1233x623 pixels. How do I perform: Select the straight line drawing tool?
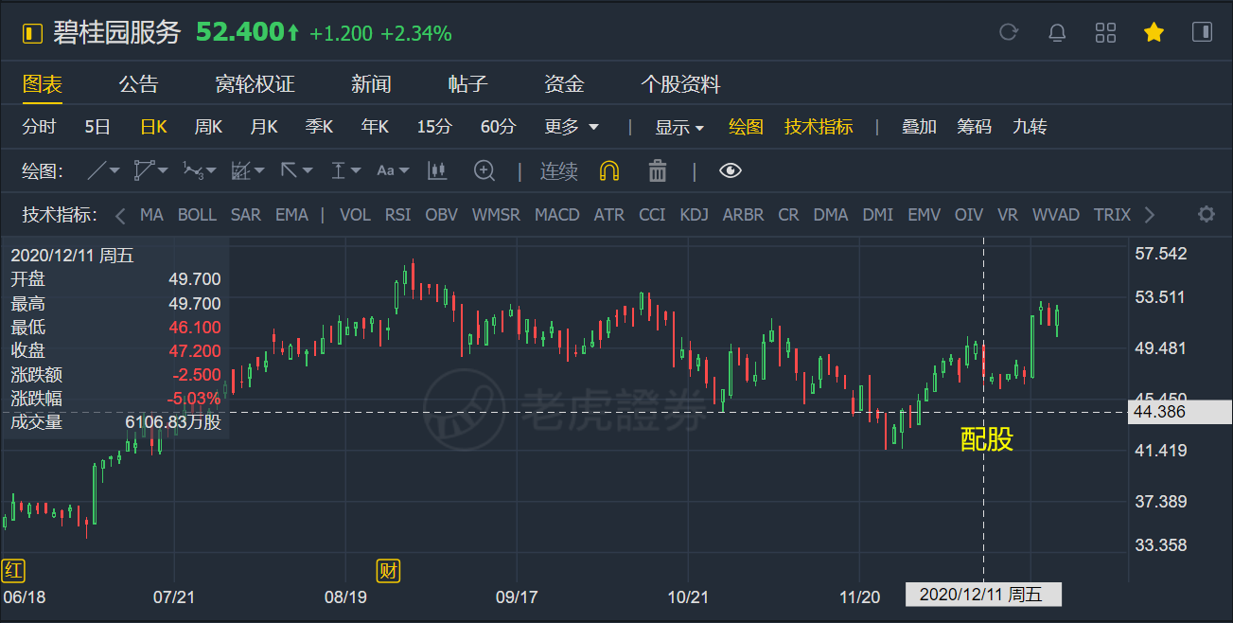coord(97,171)
